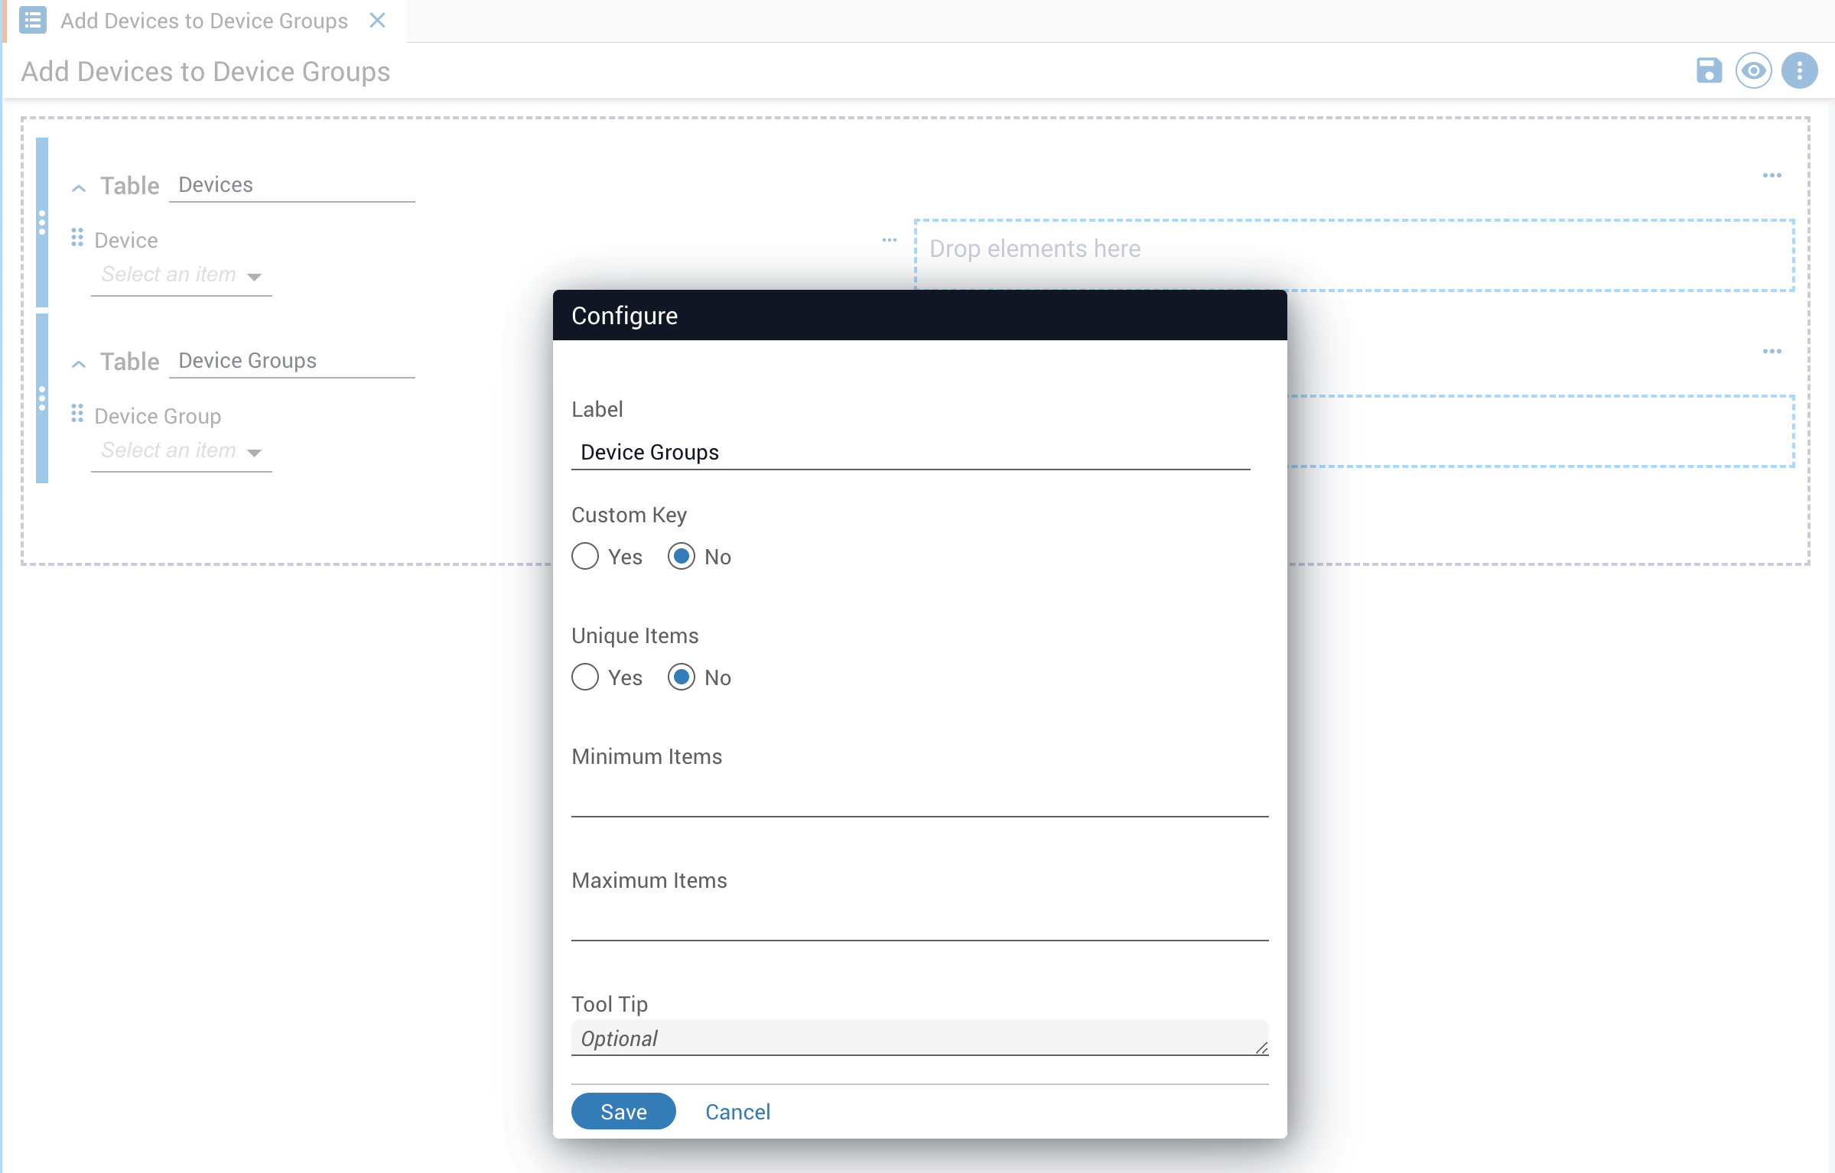
Task: Open the Device Groups table ellipsis options
Action: point(1772,352)
